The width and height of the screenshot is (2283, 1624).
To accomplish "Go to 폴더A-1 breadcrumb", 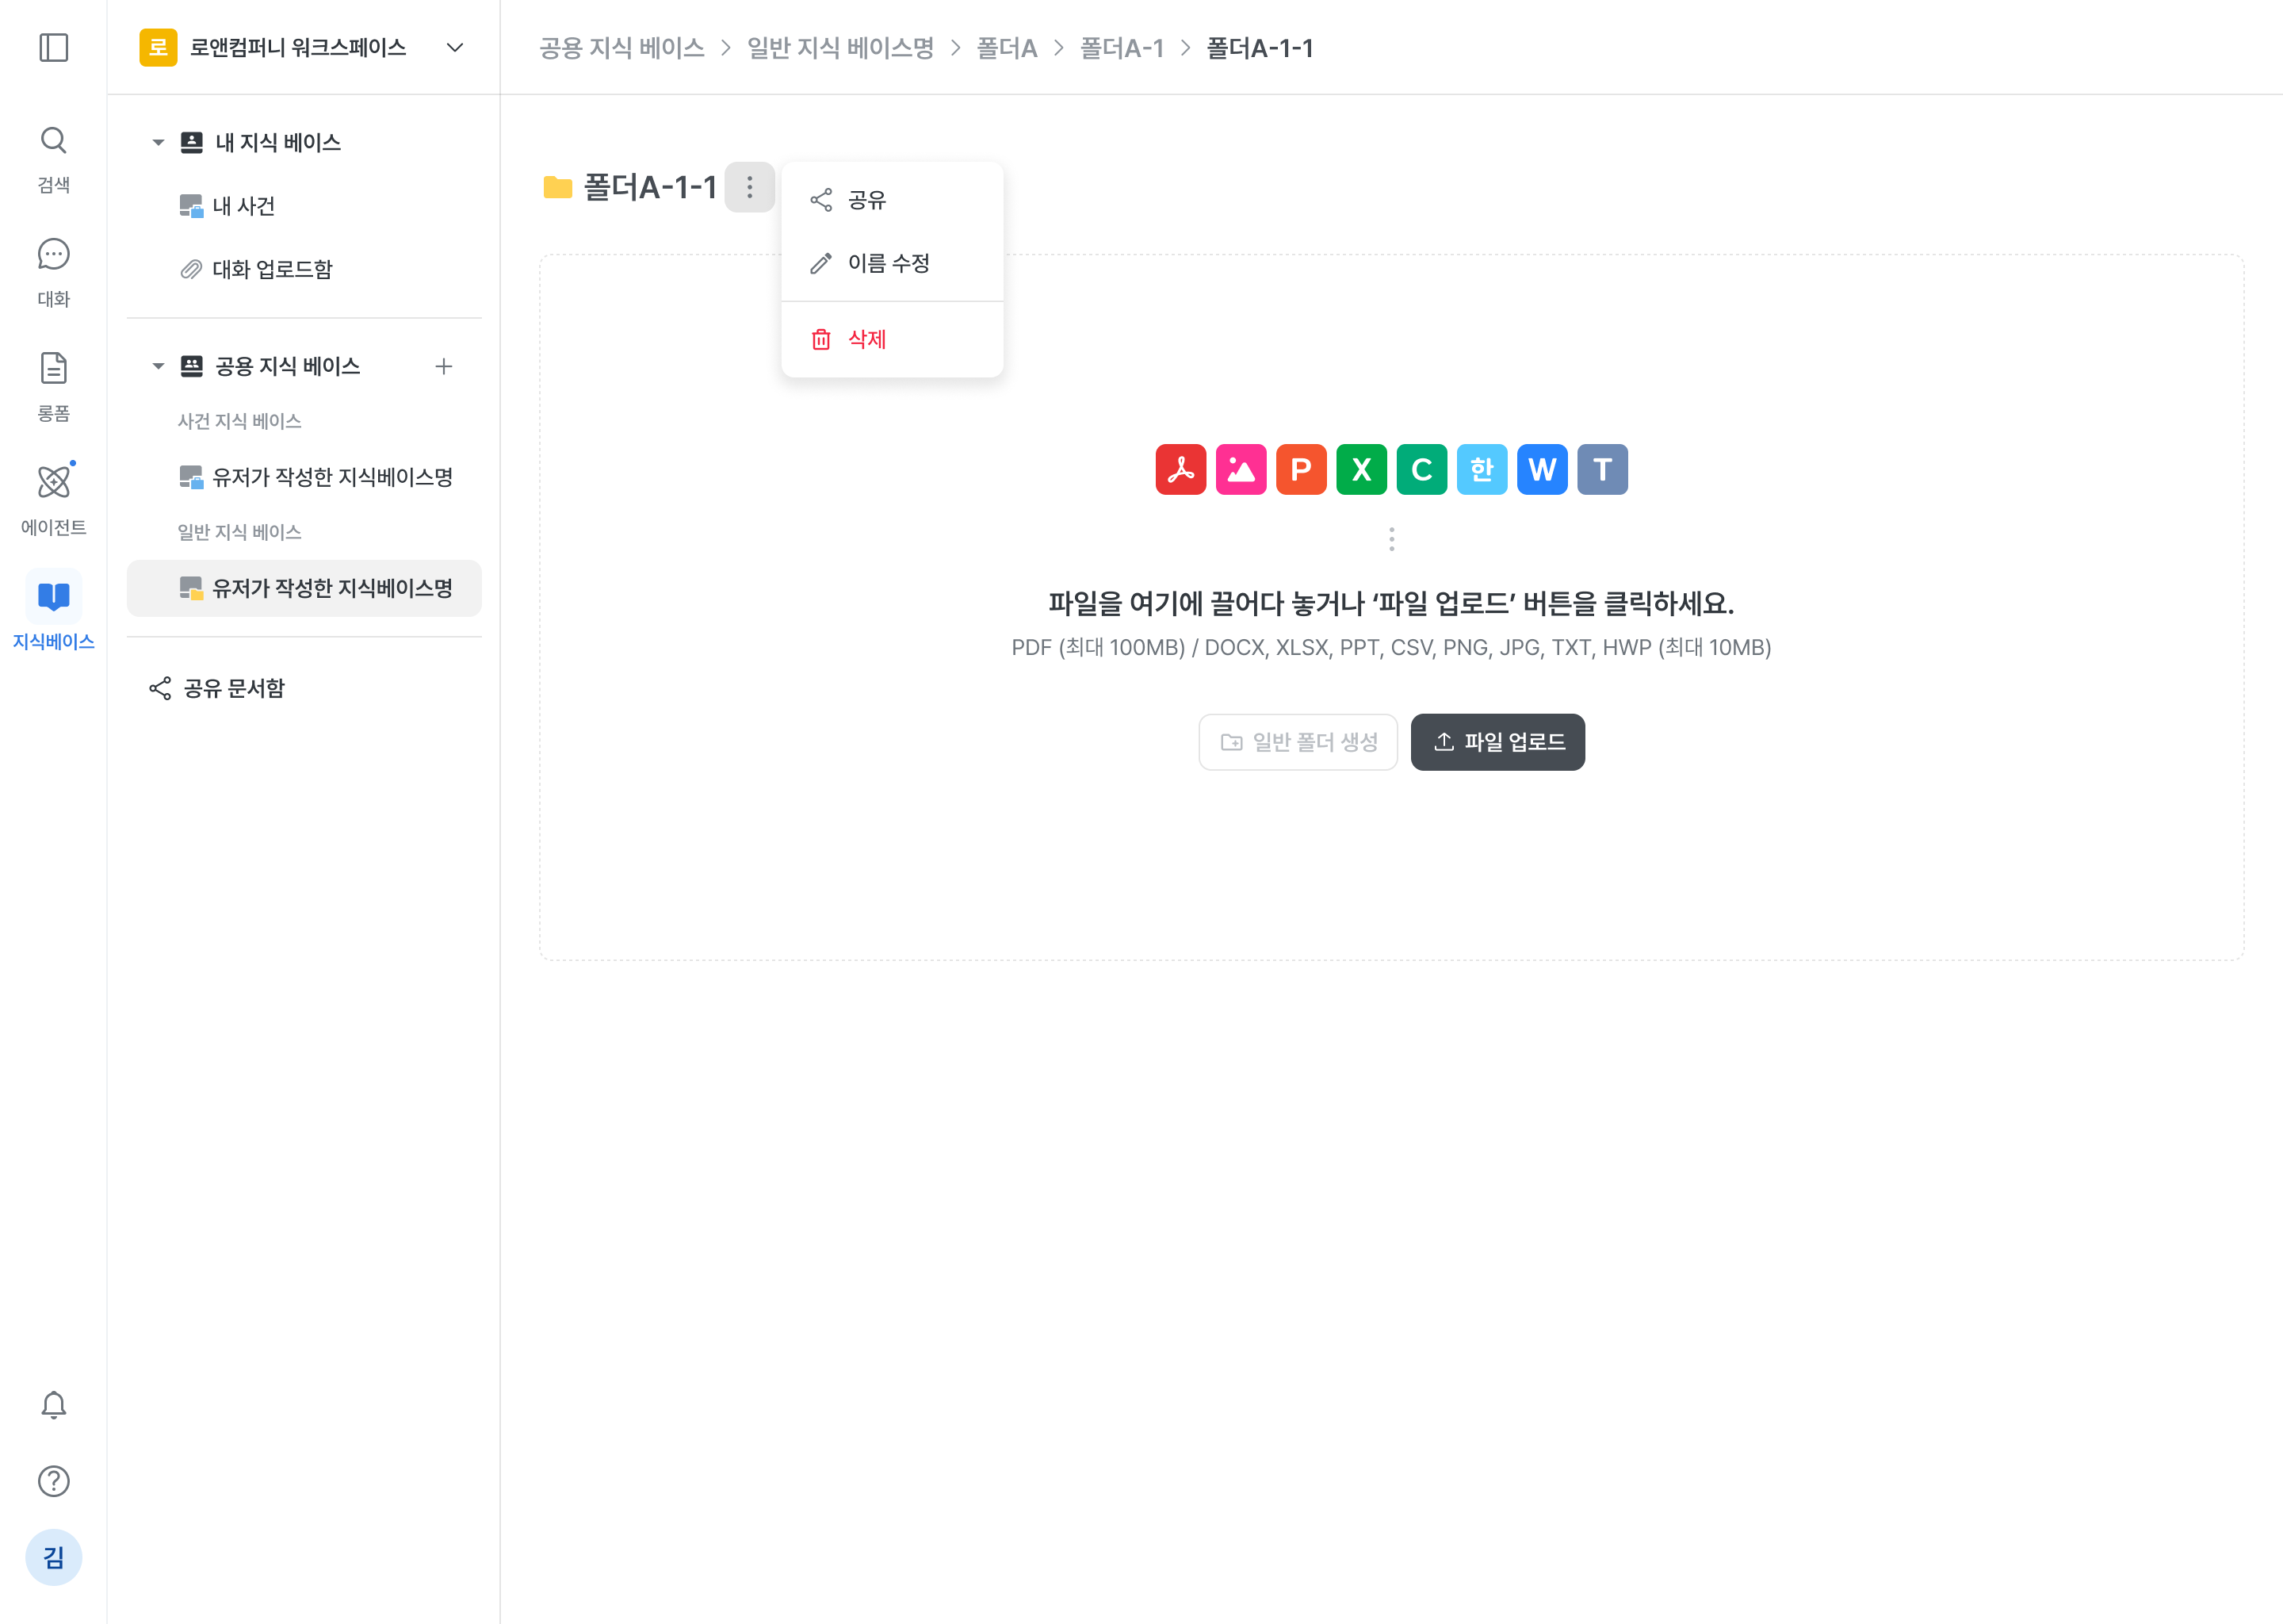I will (x=1122, y=48).
